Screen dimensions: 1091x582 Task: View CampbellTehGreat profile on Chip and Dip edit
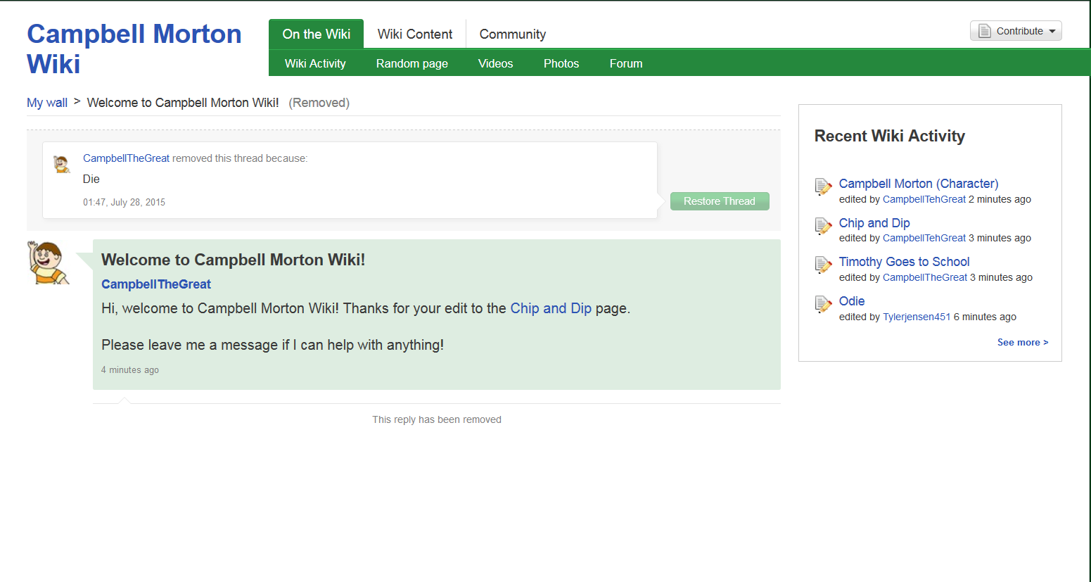924,238
